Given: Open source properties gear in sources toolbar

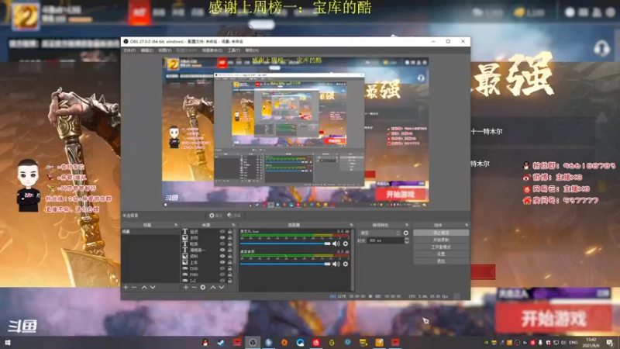Looking at the screenshot, I should (x=203, y=287).
